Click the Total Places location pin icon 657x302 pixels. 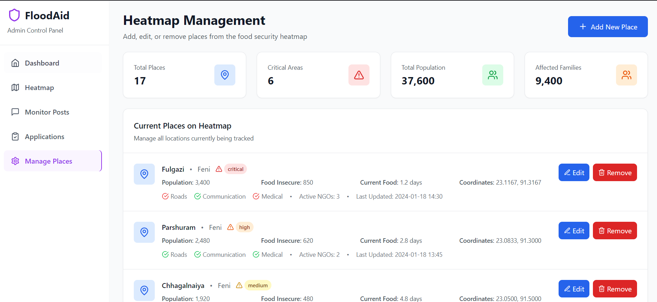tap(225, 75)
